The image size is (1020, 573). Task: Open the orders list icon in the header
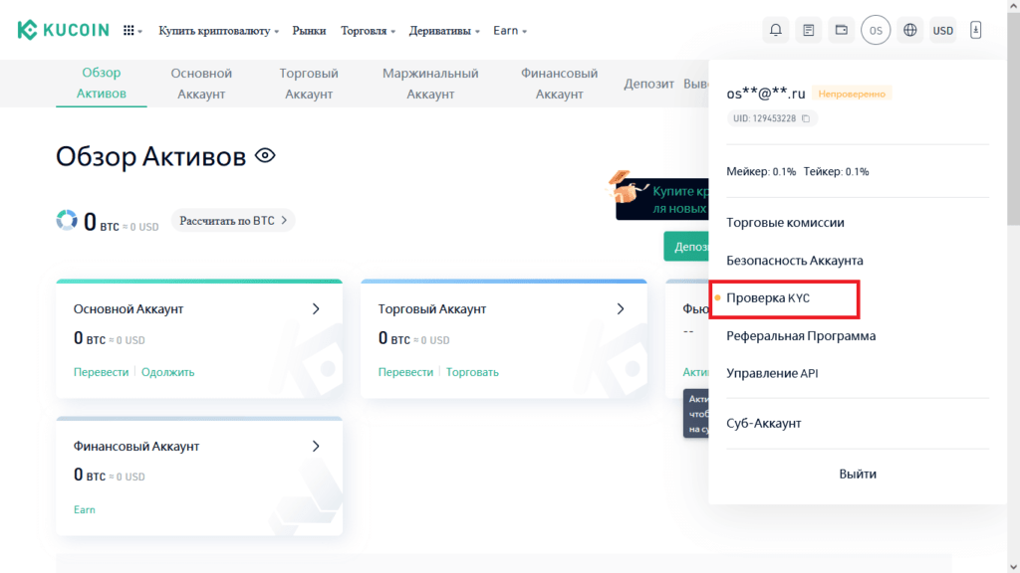tap(808, 30)
